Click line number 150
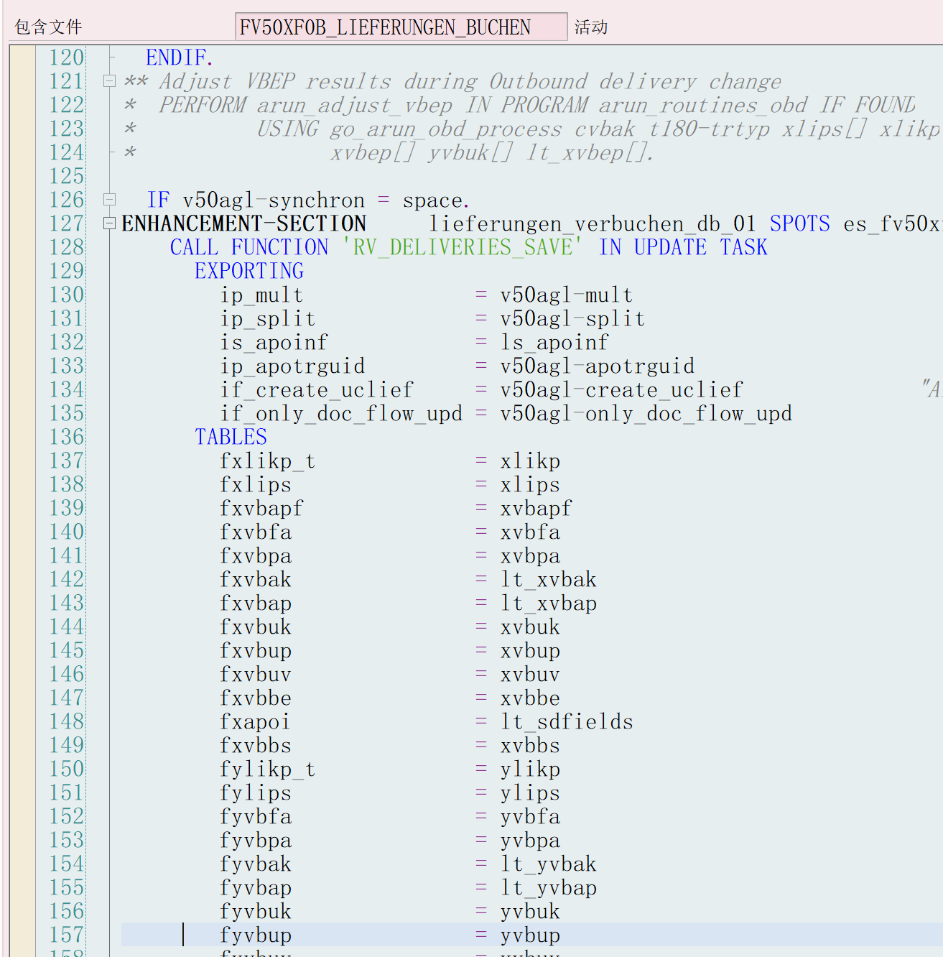943x957 pixels. 66,769
